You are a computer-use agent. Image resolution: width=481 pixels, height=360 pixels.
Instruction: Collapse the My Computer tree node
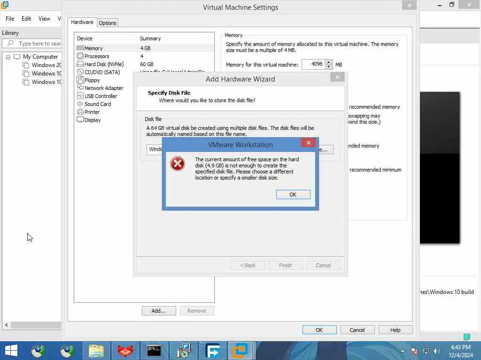(8, 57)
